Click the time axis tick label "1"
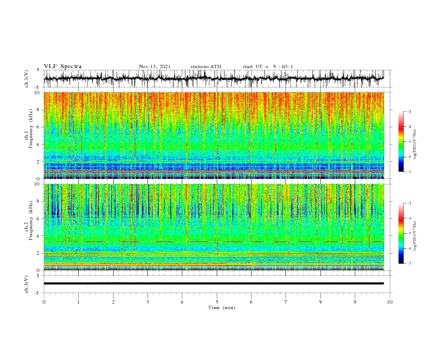The height and width of the screenshot is (339, 439). point(78,302)
